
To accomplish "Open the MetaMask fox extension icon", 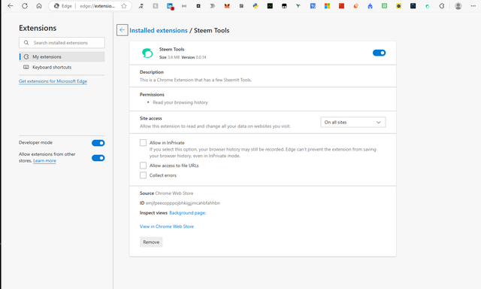I will (227, 6).
